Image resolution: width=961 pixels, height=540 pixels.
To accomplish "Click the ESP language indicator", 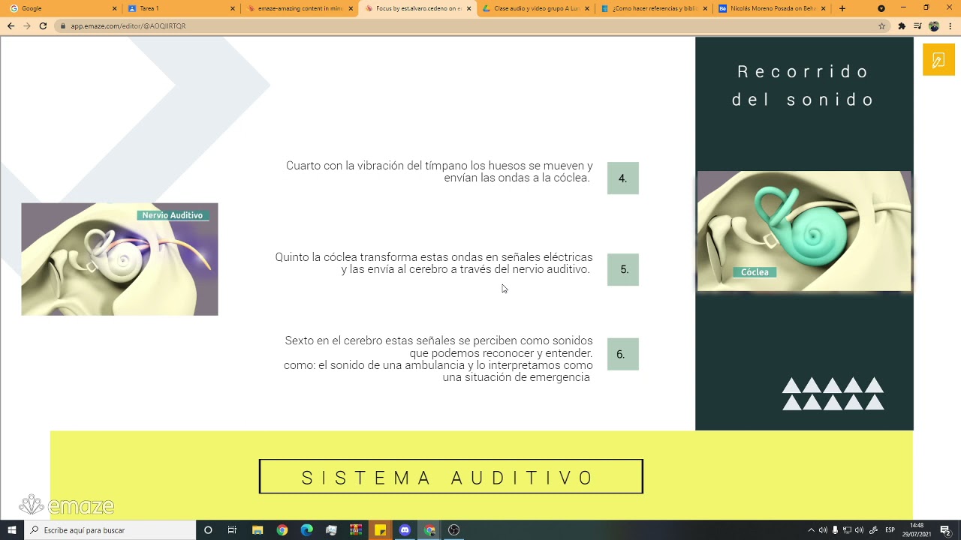I will tap(890, 530).
